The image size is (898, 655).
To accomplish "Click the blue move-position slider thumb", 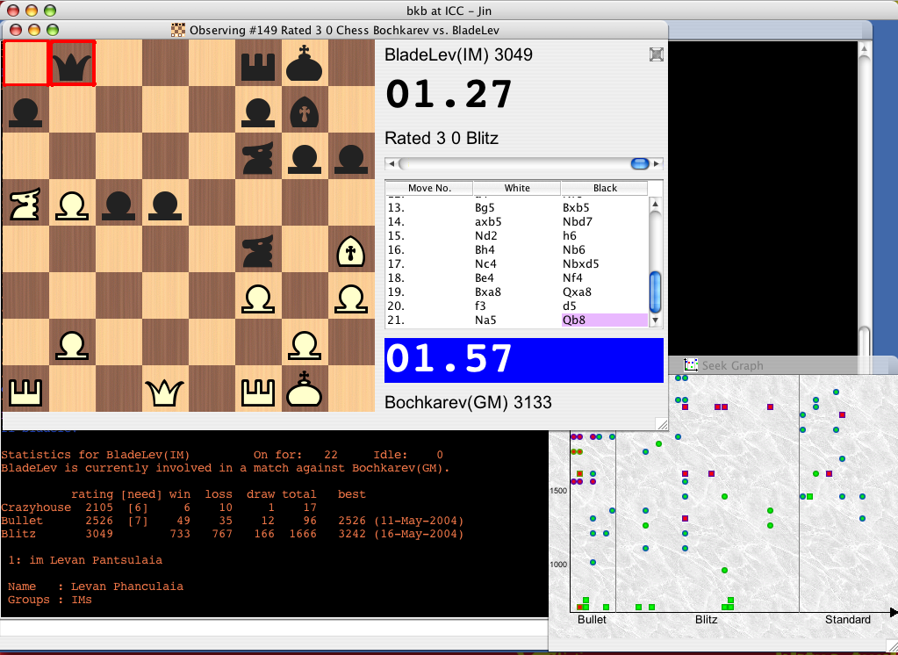I will click(640, 163).
